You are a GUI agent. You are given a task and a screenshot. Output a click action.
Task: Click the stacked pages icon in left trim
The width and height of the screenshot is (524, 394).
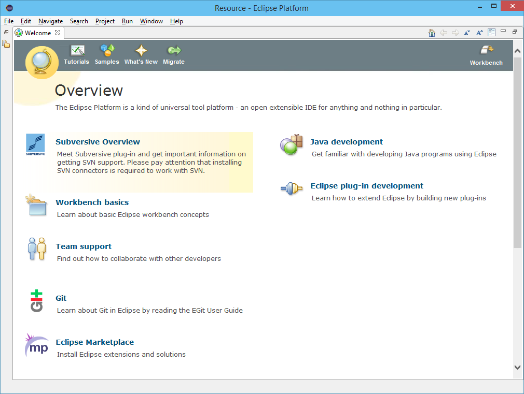(x=6, y=43)
